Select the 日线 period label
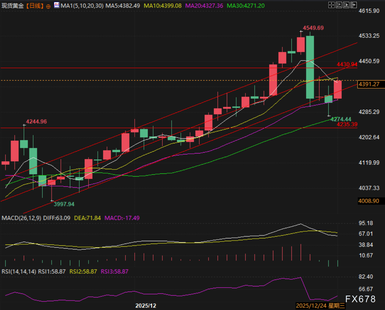 tap(34, 6)
